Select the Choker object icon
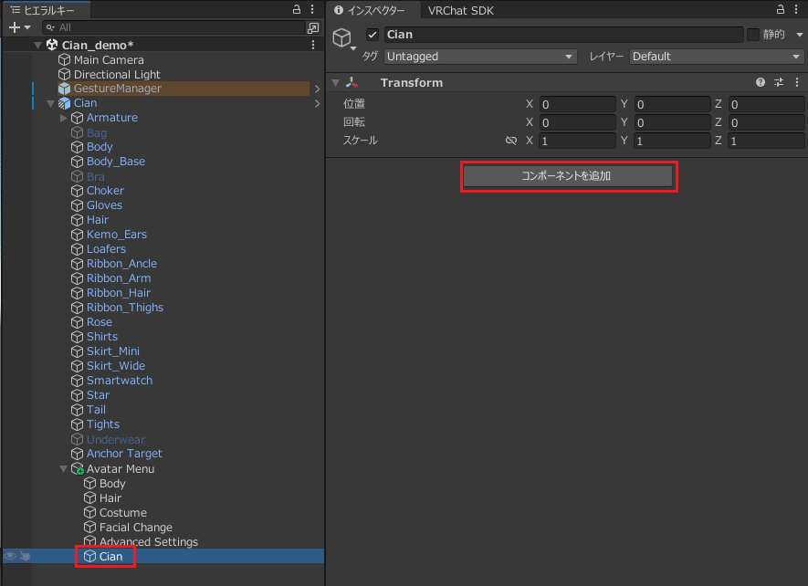 [x=78, y=191]
